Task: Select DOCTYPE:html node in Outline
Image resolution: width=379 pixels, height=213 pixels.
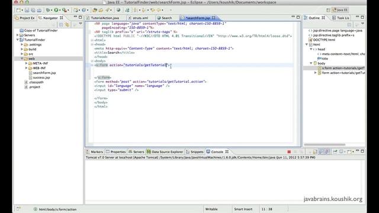Action: pyautogui.click(x=322, y=40)
